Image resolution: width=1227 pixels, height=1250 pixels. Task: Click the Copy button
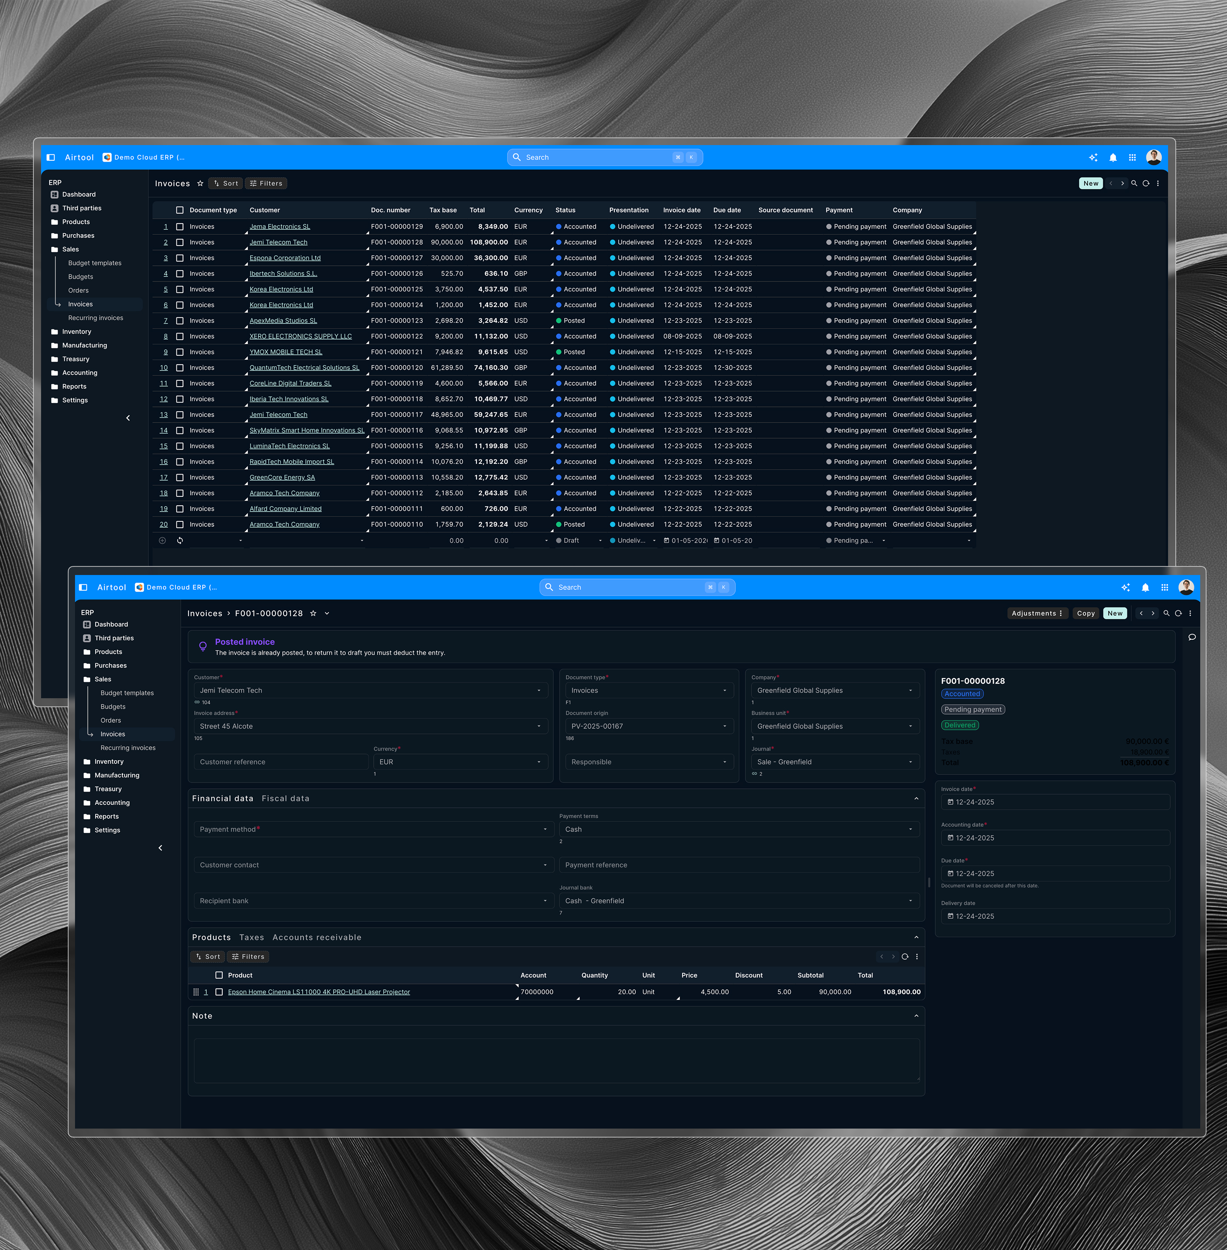click(x=1086, y=613)
